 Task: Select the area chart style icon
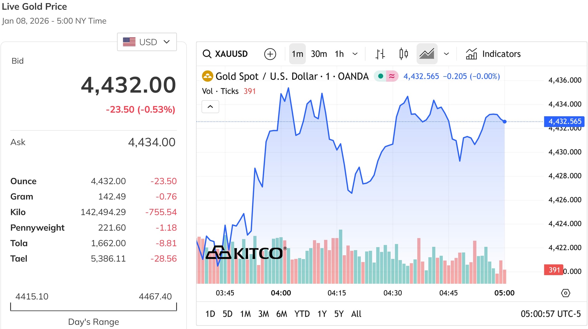pos(427,54)
